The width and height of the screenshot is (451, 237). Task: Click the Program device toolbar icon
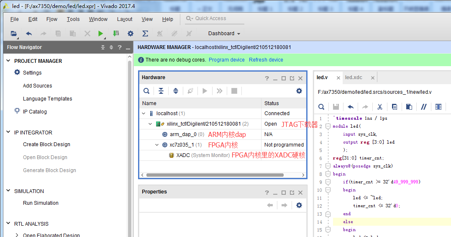115,33
